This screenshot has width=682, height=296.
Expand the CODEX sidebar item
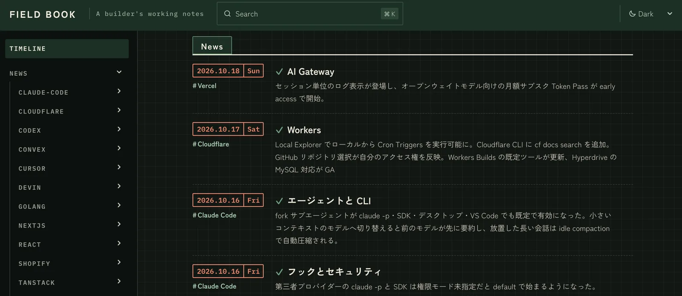tap(119, 129)
